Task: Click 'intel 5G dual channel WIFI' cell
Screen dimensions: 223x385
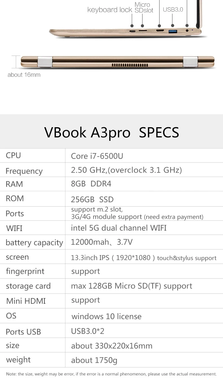Action: [x=119, y=228]
